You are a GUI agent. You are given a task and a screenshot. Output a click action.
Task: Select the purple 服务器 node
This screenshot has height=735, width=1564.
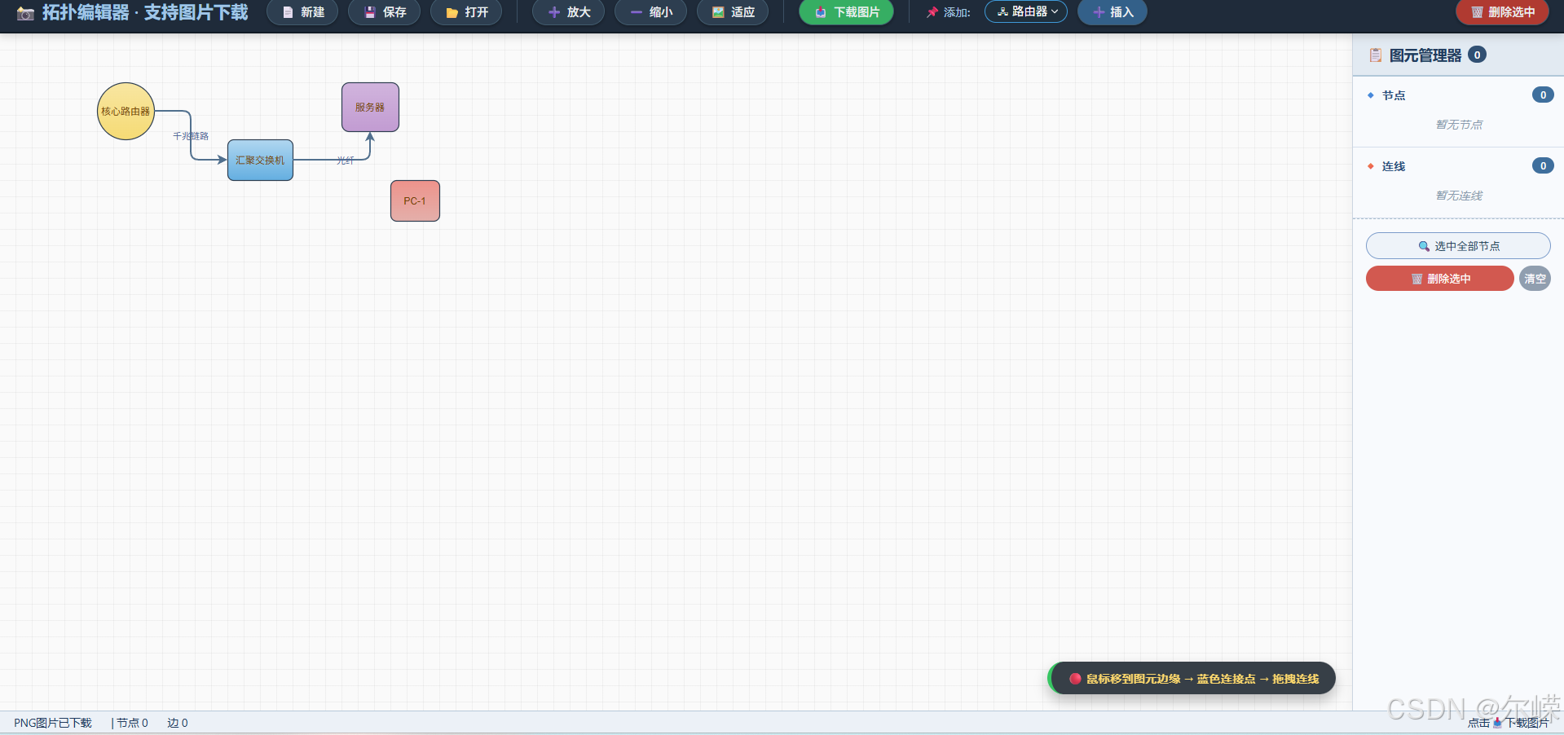click(x=370, y=107)
